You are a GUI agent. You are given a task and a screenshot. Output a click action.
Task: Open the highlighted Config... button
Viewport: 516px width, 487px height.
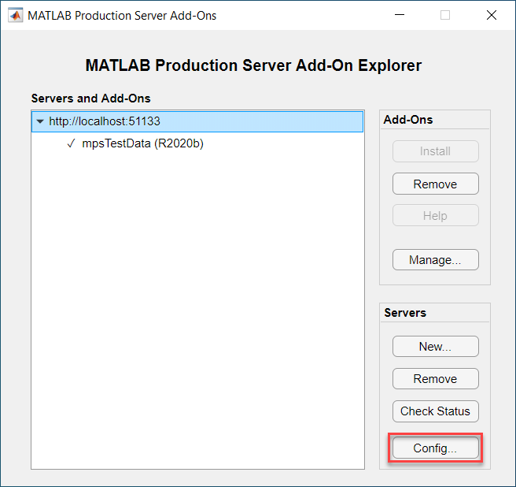pyautogui.click(x=436, y=448)
